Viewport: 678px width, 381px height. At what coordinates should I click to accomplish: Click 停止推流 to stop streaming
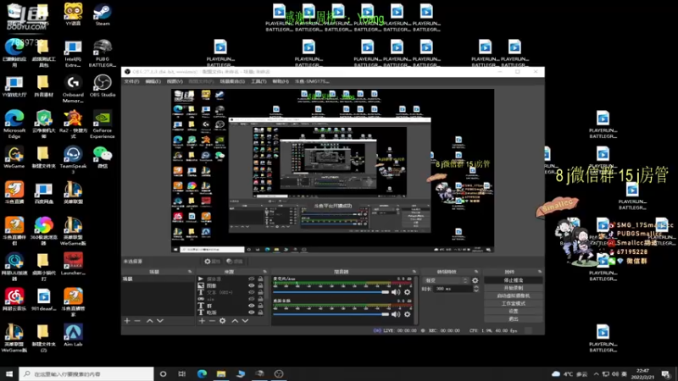click(x=514, y=280)
